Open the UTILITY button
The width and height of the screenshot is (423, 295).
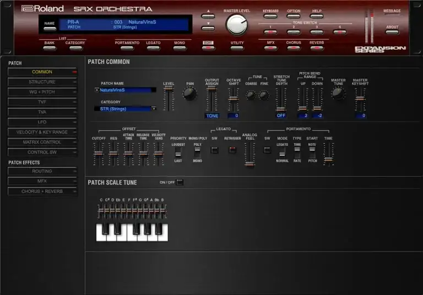(x=237, y=48)
